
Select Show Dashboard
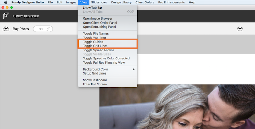[108, 80]
